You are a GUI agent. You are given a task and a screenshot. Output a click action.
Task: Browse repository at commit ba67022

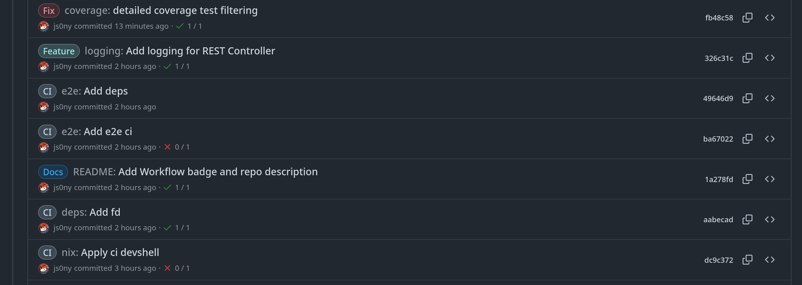click(769, 139)
